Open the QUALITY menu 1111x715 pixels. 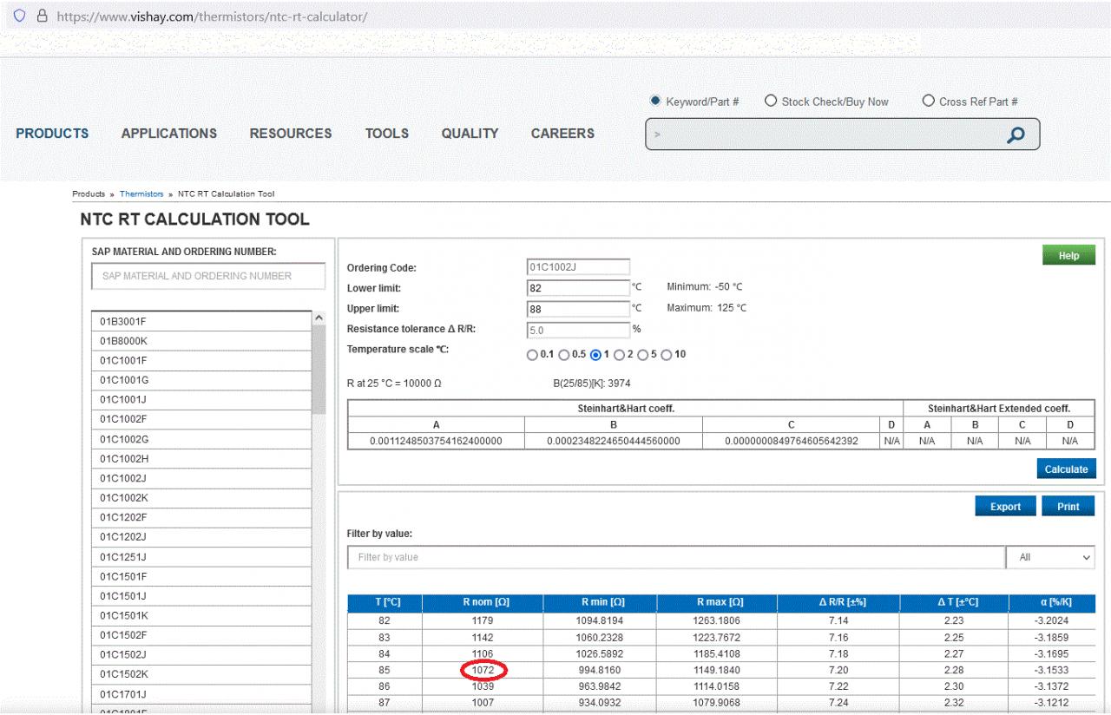(x=470, y=134)
